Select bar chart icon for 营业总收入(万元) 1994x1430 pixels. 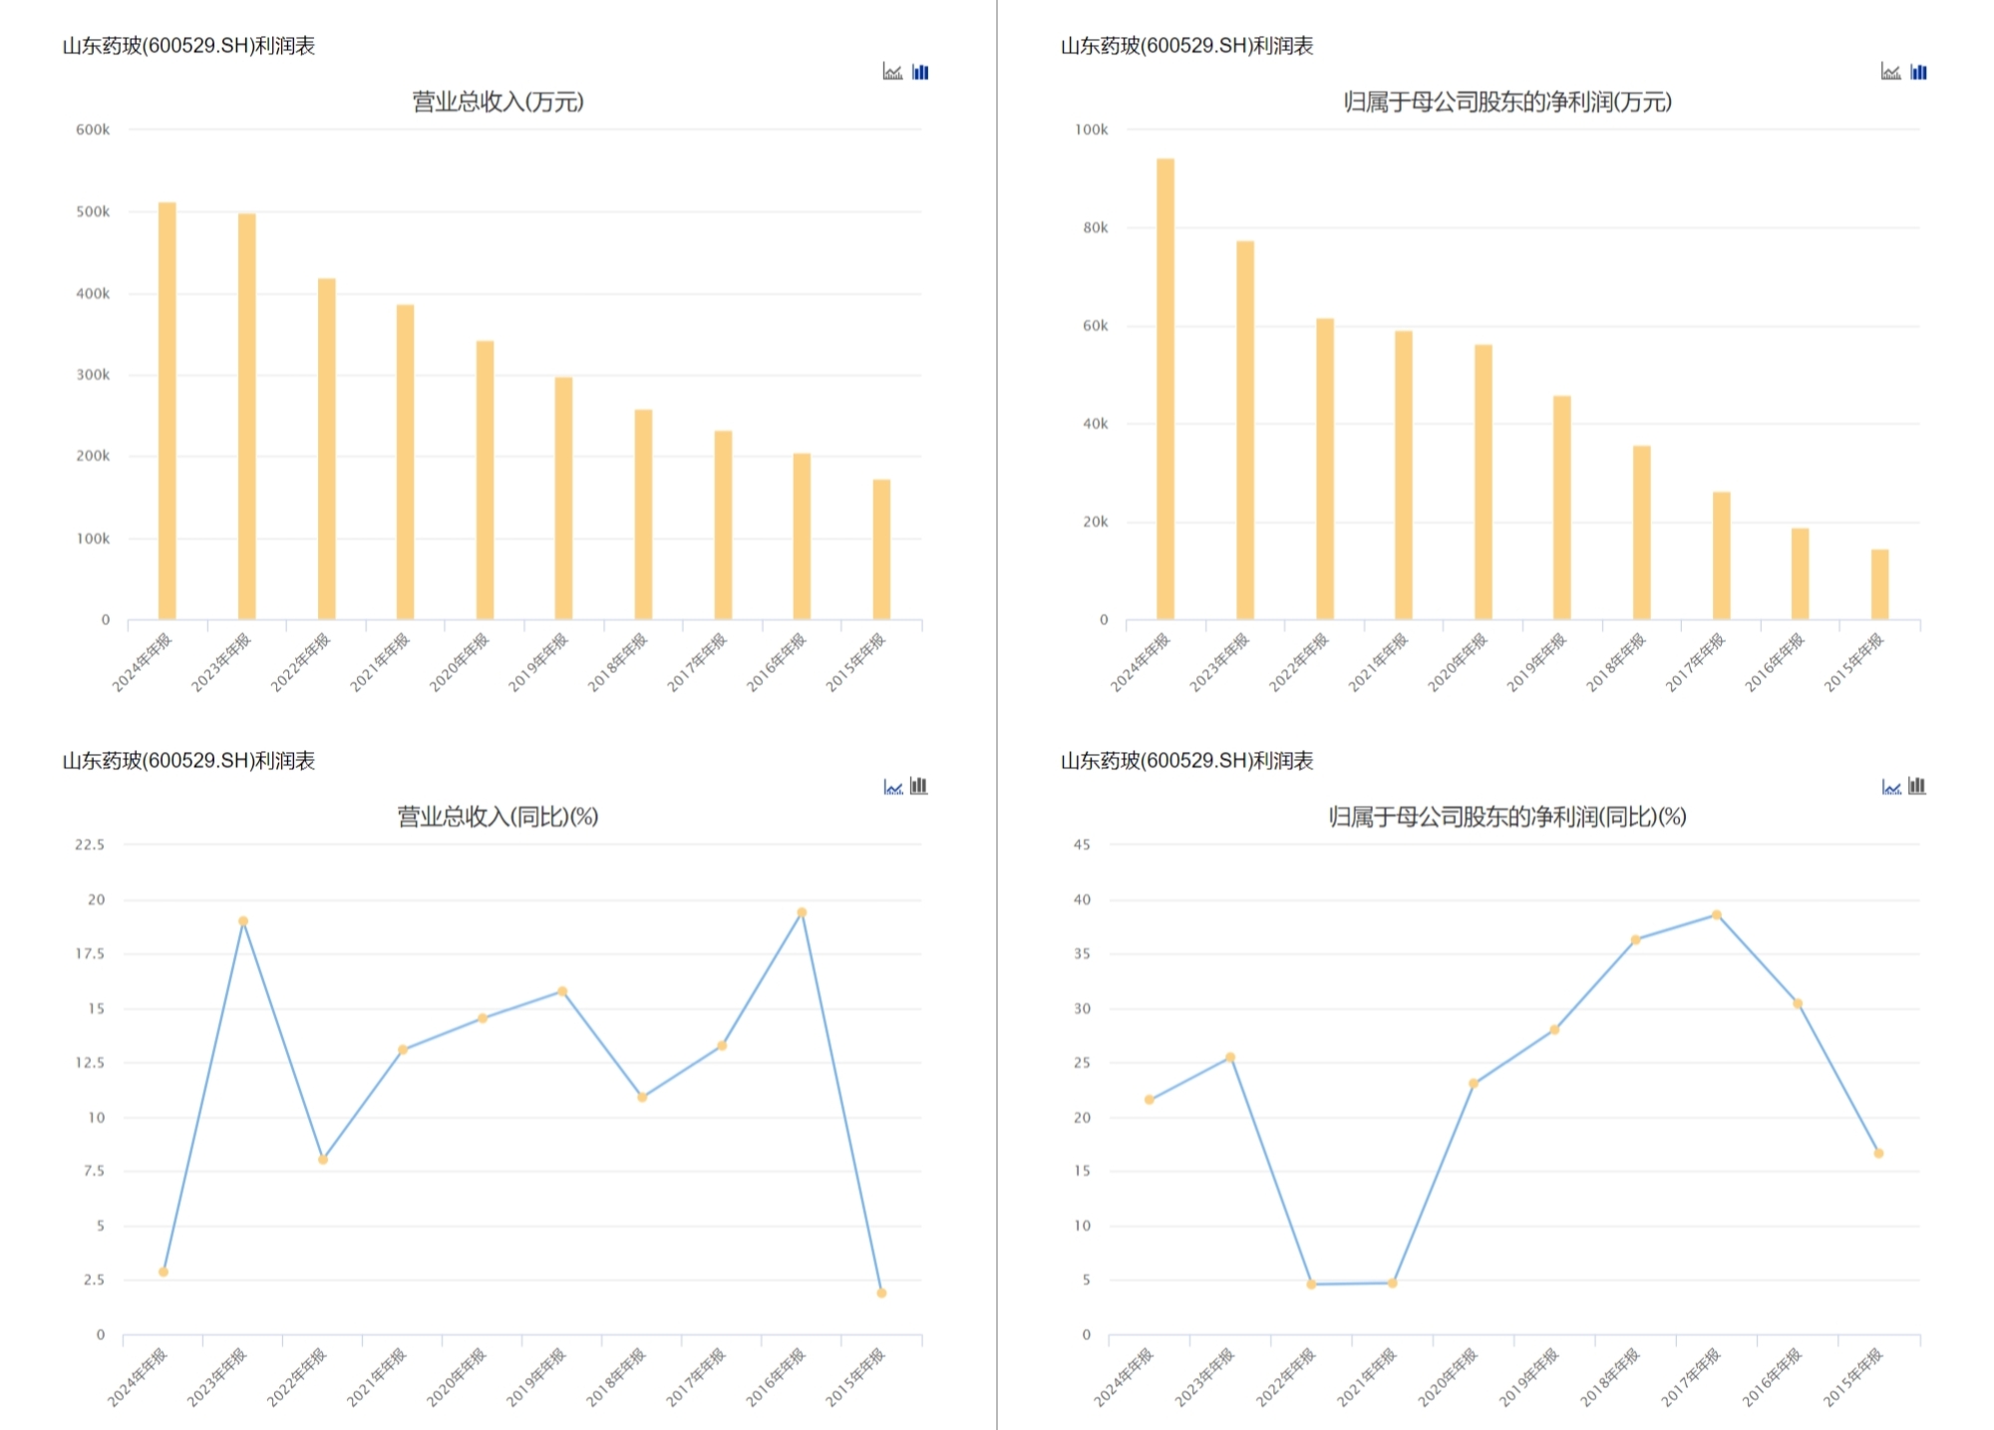point(920,72)
